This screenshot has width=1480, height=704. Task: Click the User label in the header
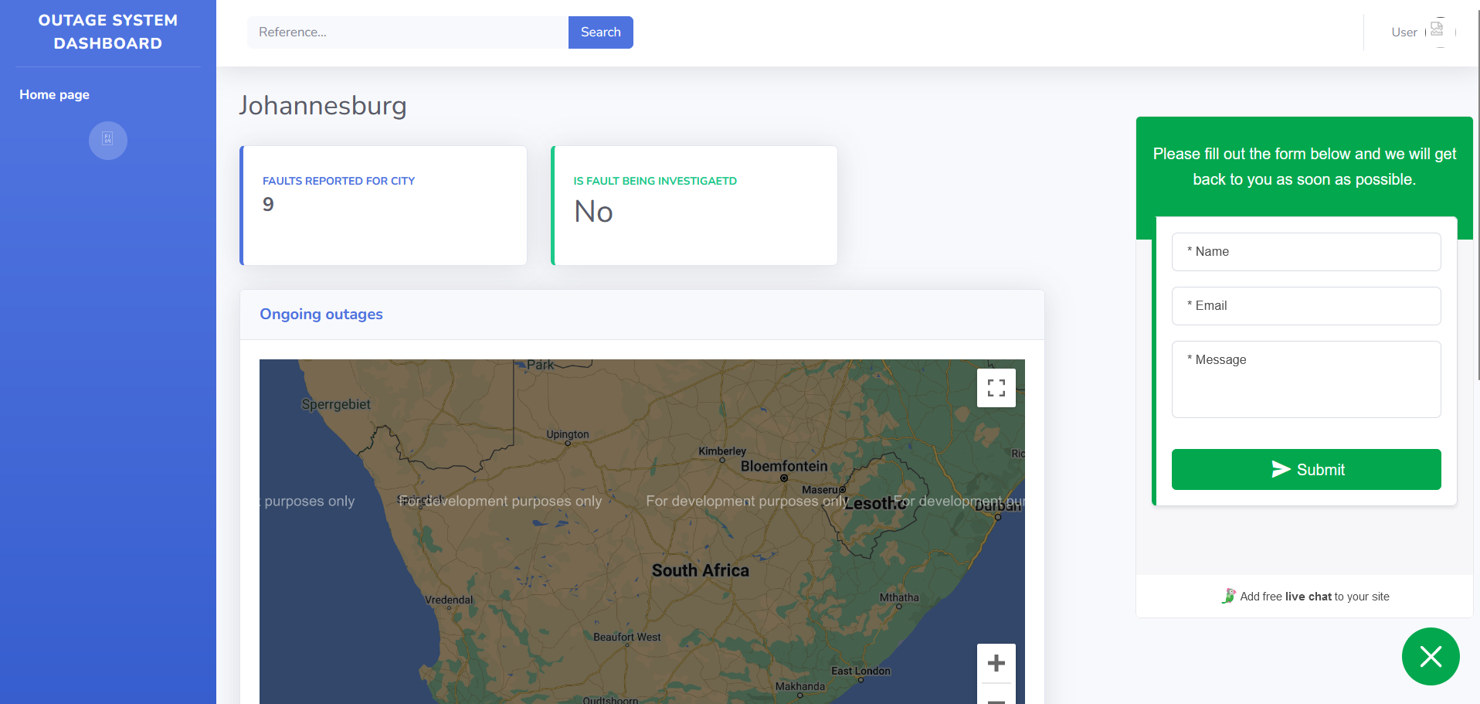pyautogui.click(x=1404, y=32)
